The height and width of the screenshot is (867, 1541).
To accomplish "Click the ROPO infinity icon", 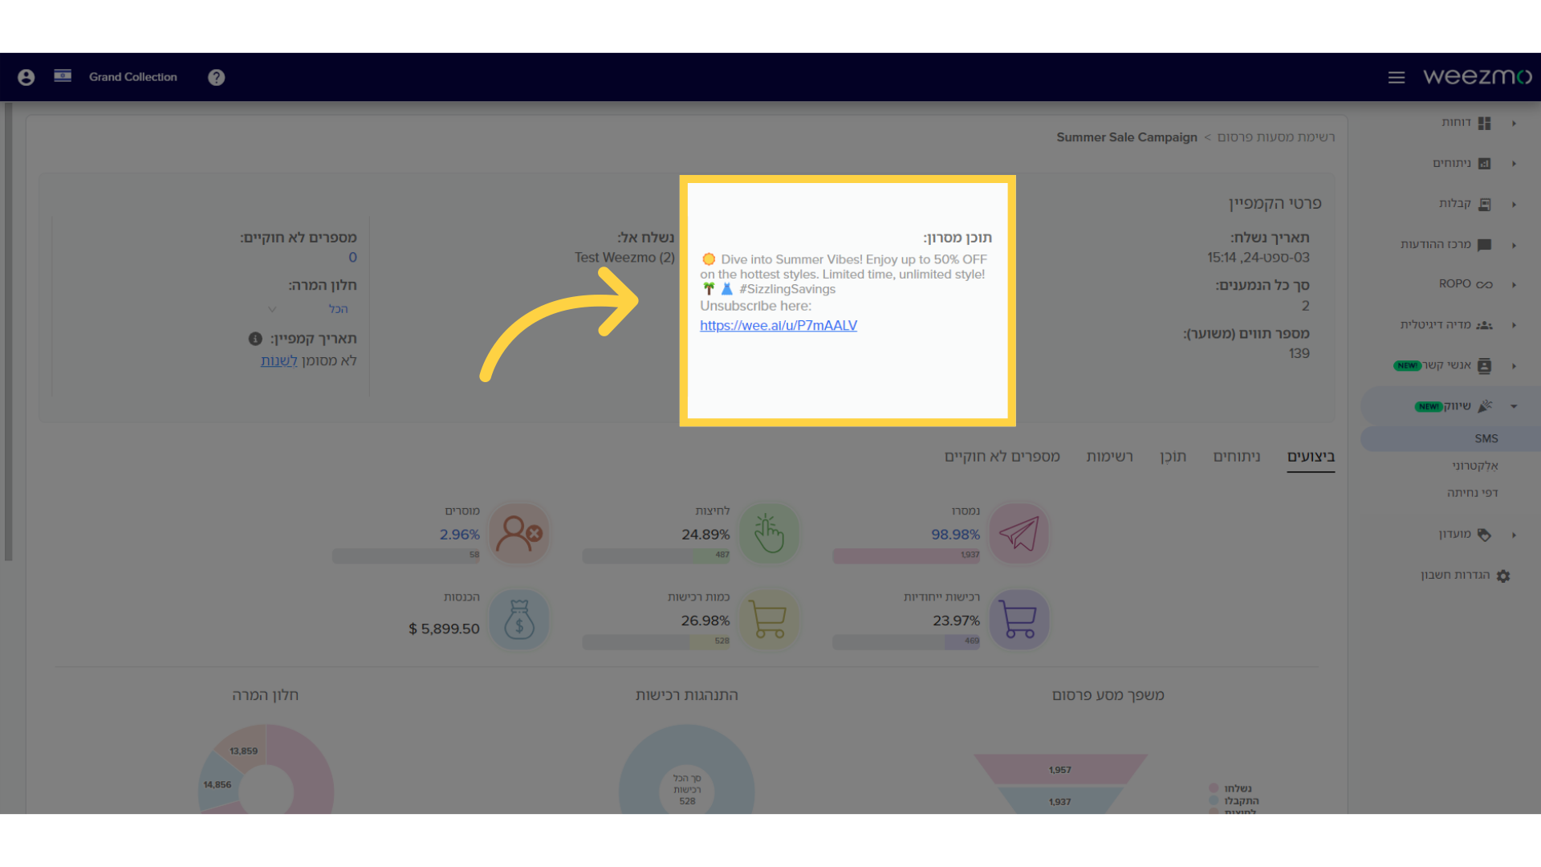I will (1484, 285).
